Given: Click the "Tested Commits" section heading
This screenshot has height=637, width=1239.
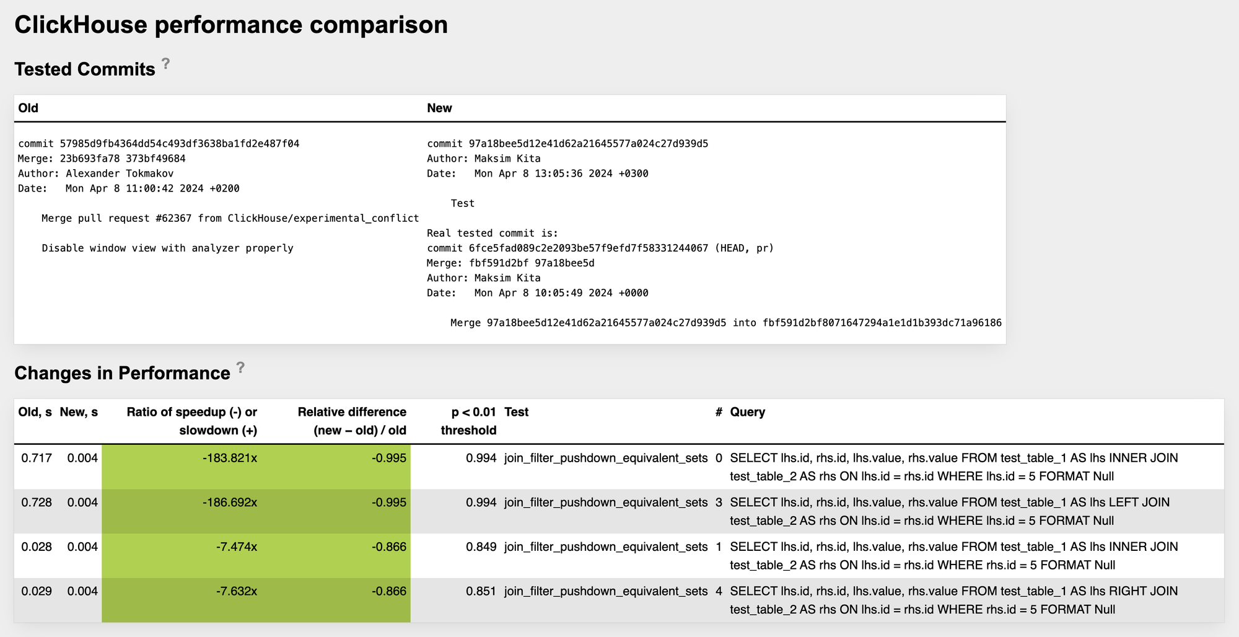Looking at the screenshot, I should 85,69.
